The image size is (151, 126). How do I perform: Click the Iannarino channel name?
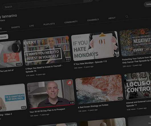(9, 16)
